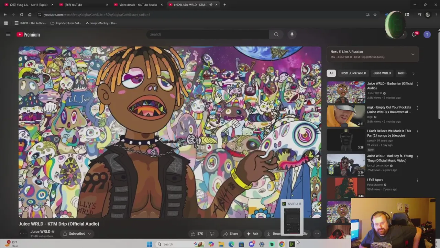Open Subscribed notification dropdown
This screenshot has width=440, height=248.
tap(77, 234)
